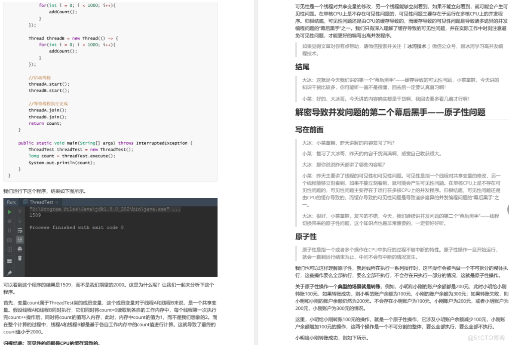This screenshot has width=509, height=345.
Task: Close the ThreadTest tab with its x
Action: [56, 203]
